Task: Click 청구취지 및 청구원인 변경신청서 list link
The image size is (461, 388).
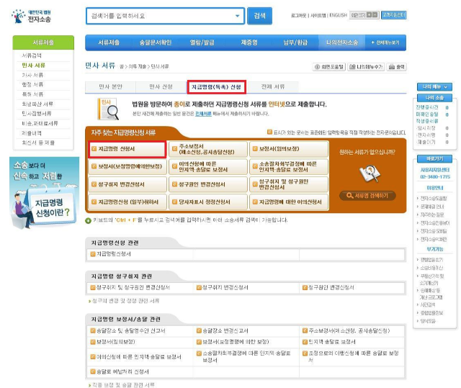Action: [x=133, y=287]
